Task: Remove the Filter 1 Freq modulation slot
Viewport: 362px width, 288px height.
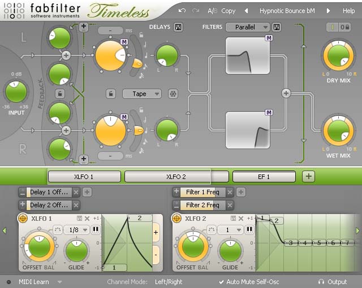Action: [x=230, y=192]
